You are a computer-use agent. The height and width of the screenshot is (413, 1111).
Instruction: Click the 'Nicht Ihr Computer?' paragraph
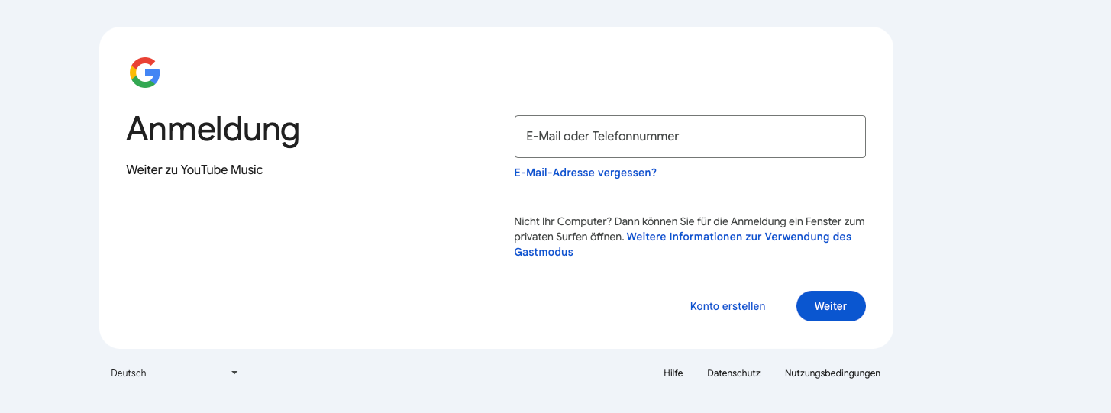[x=690, y=237]
